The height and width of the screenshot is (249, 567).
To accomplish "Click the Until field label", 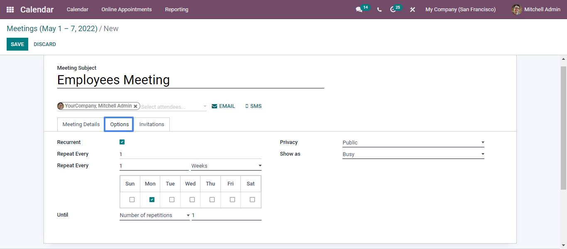I will click(63, 215).
